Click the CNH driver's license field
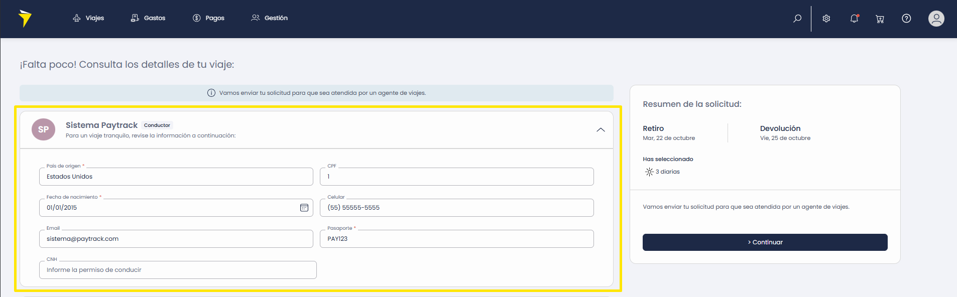Screen dimensions: 957x297 click(x=178, y=270)
